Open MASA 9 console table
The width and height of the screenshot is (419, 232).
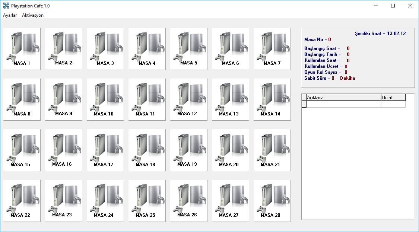pyautogui.click(x=64, y=99)
